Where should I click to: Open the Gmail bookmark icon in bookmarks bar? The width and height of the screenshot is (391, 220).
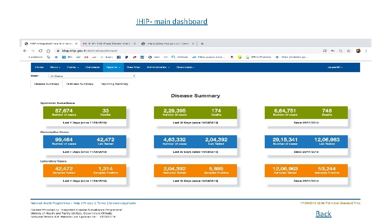[86, 57]
